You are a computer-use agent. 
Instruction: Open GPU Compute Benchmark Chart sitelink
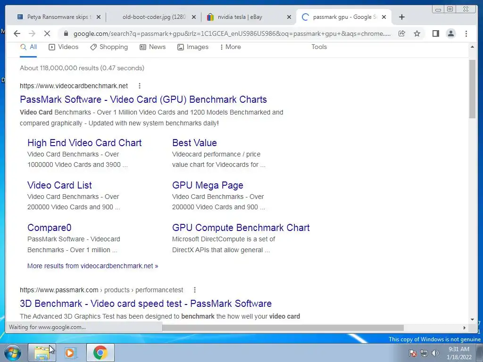pos(241,228)
